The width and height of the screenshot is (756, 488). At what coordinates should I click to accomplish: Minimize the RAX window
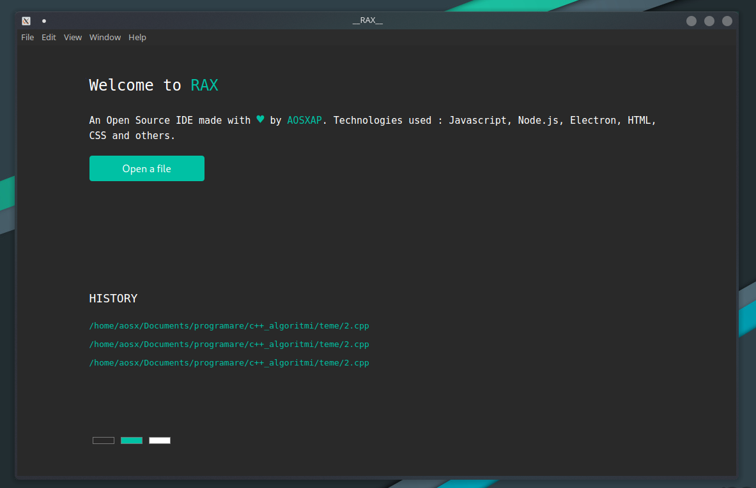(691, 20)
